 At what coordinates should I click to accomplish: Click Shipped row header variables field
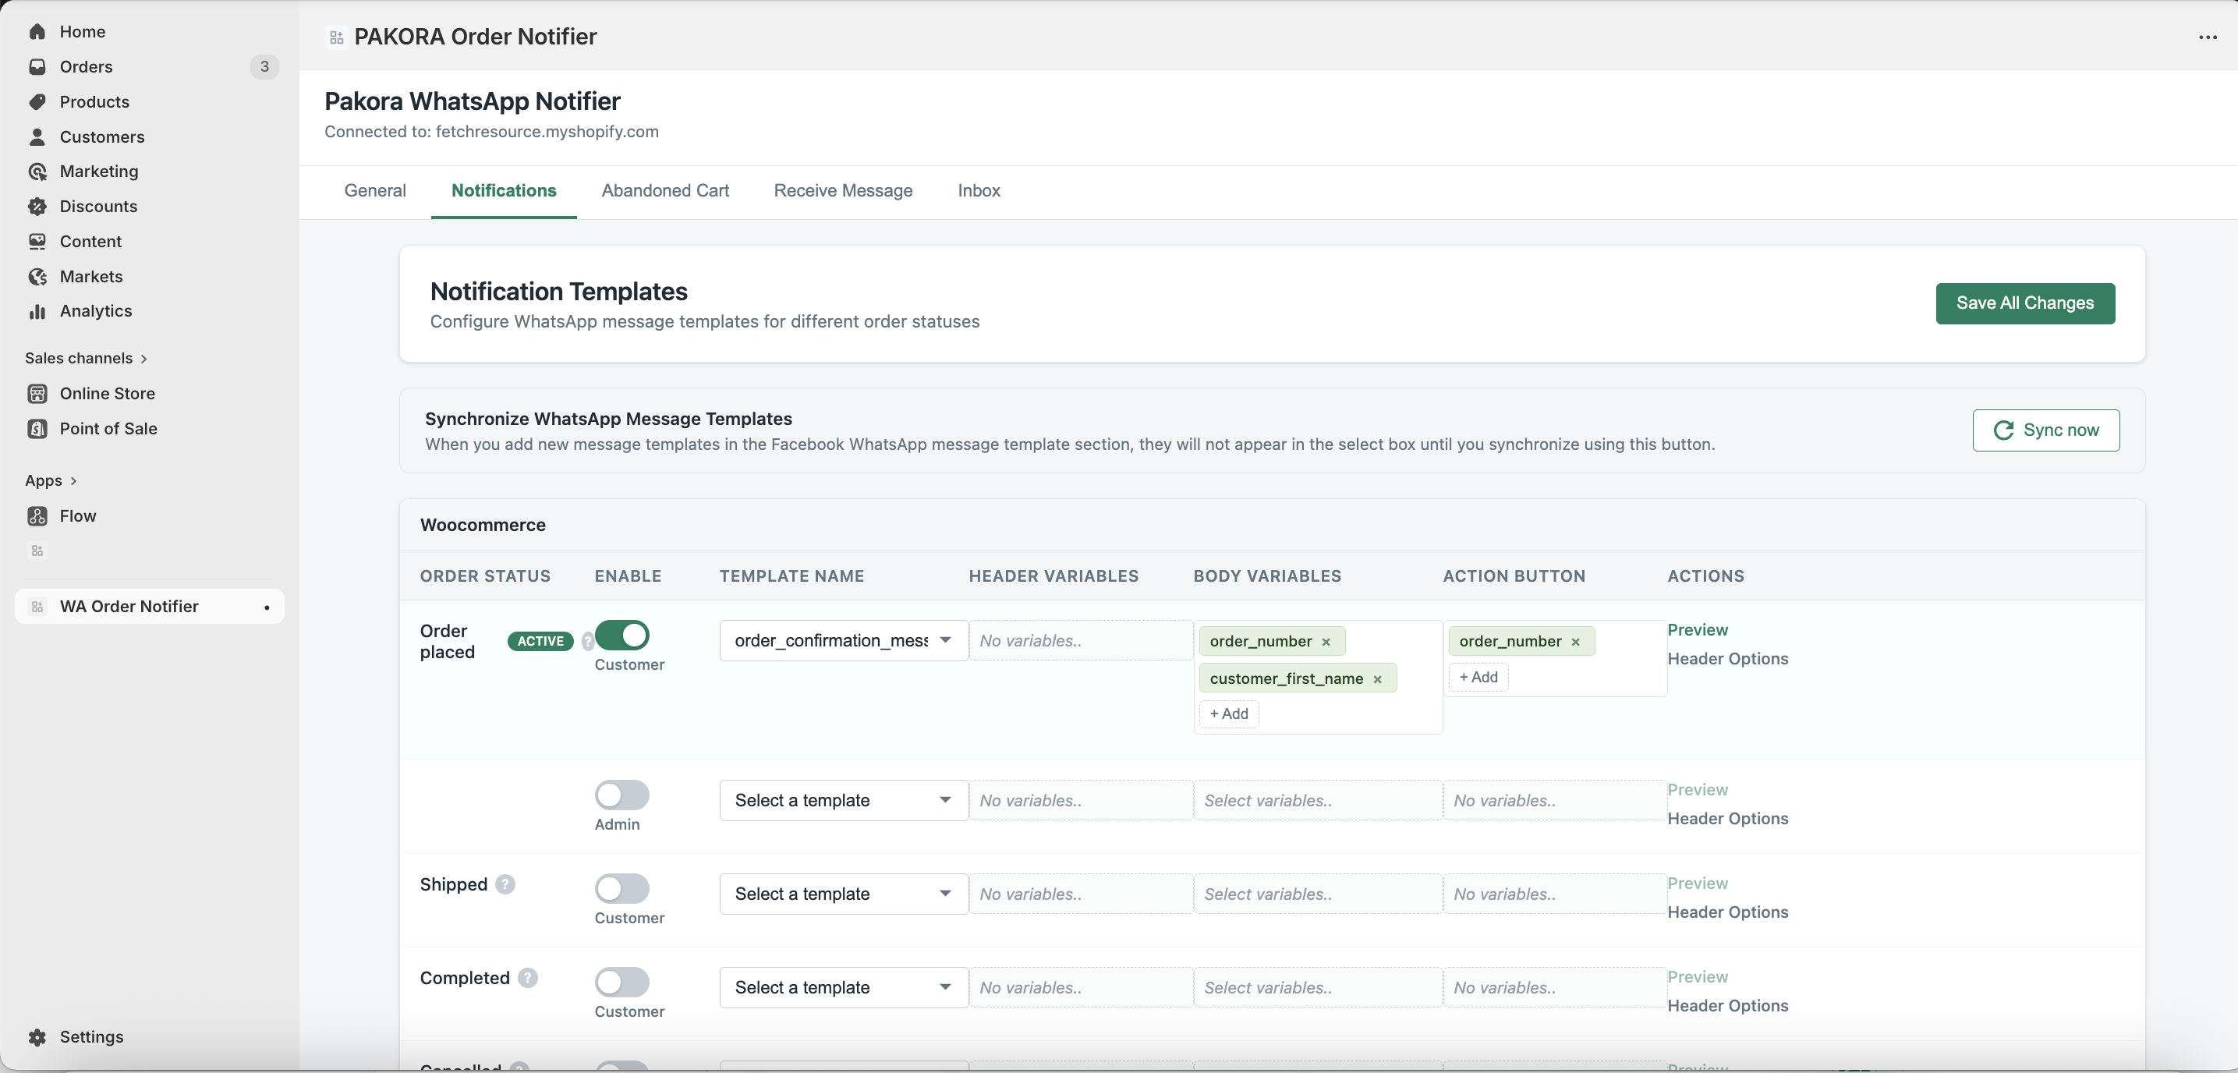1081,894
